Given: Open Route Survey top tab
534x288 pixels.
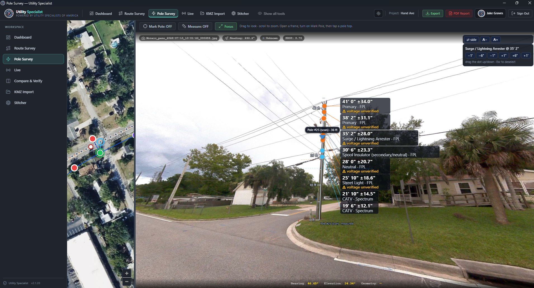Looking at the screenshot, I should 132,13.
